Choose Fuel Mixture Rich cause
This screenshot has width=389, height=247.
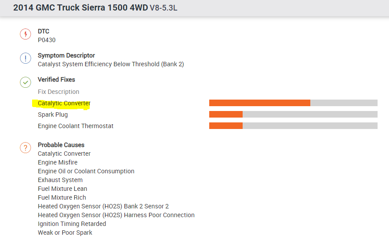coord(62,197)
